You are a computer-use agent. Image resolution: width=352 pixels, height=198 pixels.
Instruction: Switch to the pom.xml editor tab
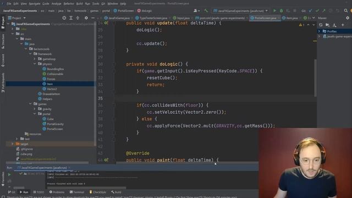click(220, 18)
